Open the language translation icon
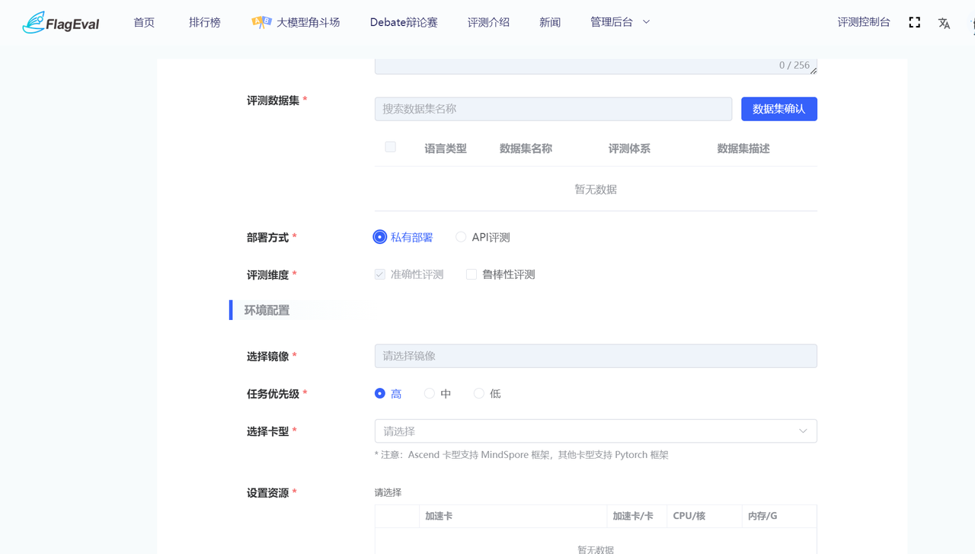This screenshot has height=554, width=975. pos(945,23)
